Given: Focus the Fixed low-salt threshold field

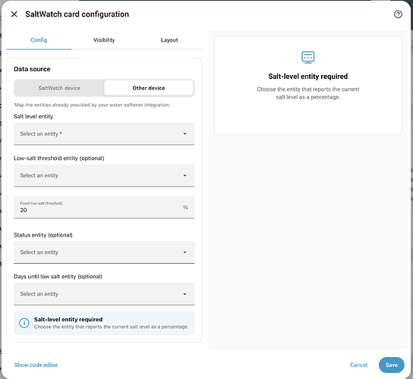Looking at the screenshot, I should tap(104, 207).
